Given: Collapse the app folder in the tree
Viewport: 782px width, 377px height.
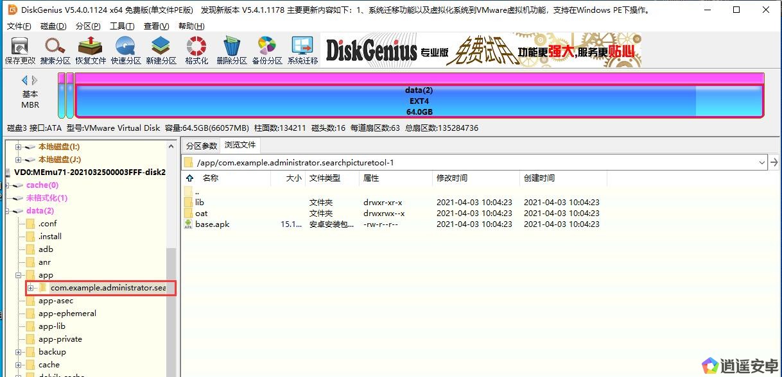Looking at the screenshot, I should click(x=19, y=275).
